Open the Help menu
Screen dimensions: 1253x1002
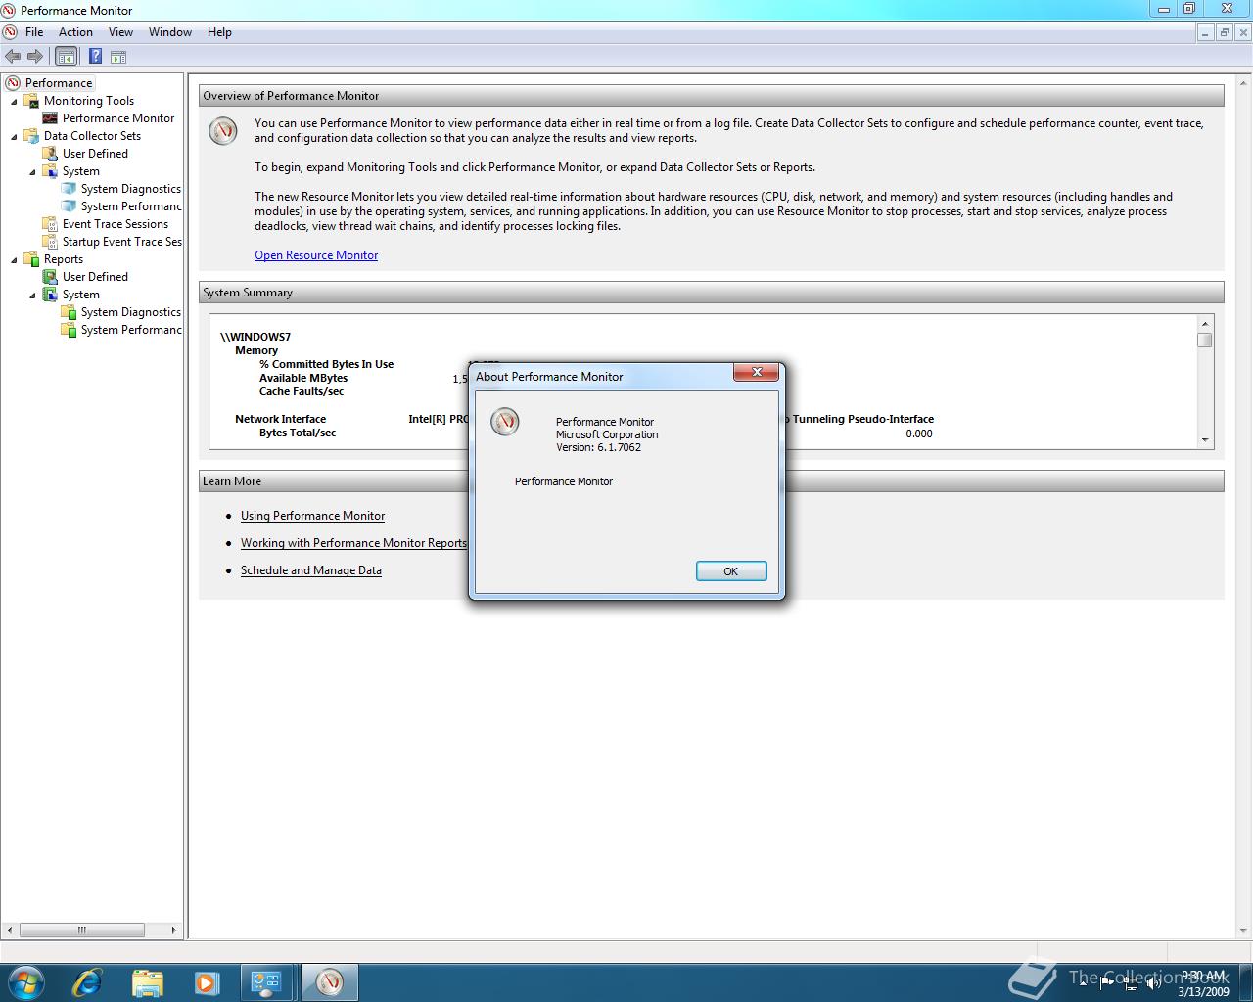click(219, 32)
